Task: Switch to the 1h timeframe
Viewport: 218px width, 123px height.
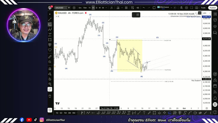Action: click(90, 8)
